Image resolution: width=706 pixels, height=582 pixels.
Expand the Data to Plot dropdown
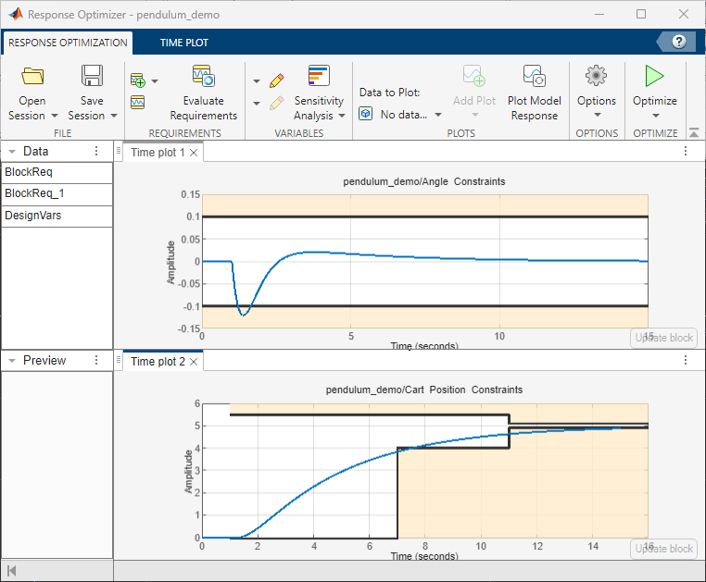click(x=437, y=116)
